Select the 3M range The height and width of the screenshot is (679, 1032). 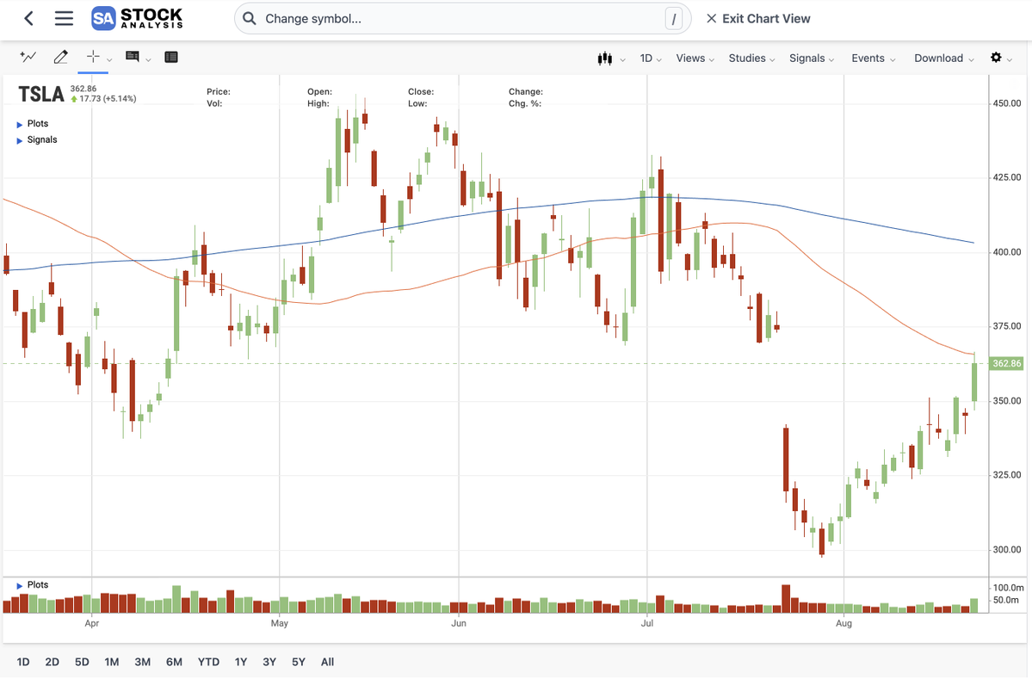tap(142, 662)
